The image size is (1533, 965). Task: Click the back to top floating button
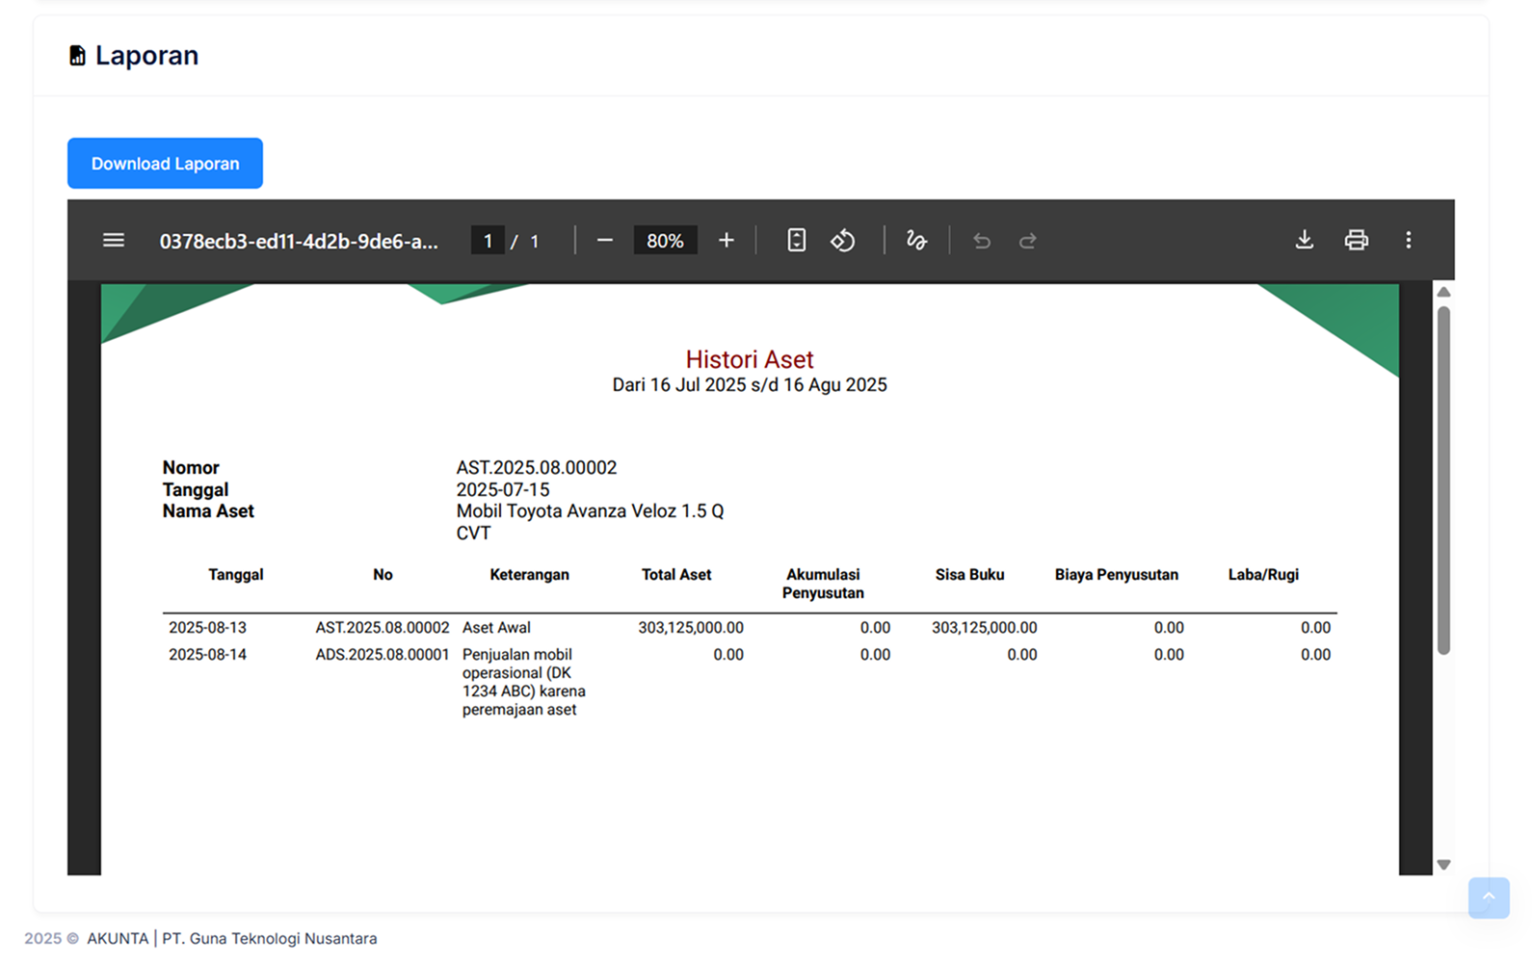(x=1489, y=898)
